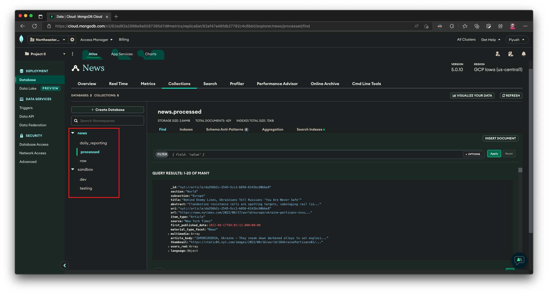548x294 pixels.
Task: Open the Northeaster organization dropdown
Action: point(47,40)
